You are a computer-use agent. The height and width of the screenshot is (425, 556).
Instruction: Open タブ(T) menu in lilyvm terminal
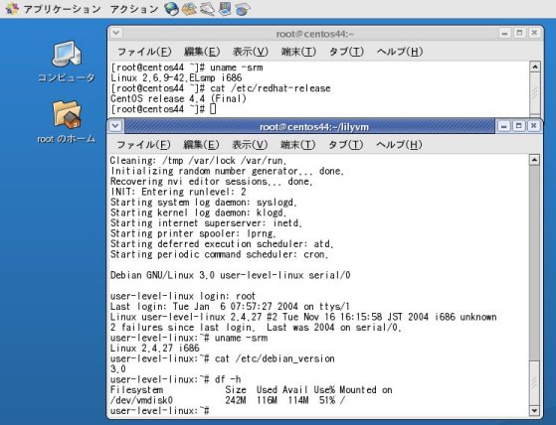tap(346, 145)
